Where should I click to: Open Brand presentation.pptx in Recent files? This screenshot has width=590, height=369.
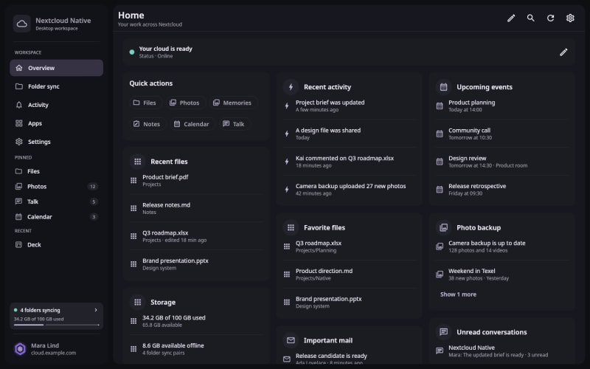[195, 264]
